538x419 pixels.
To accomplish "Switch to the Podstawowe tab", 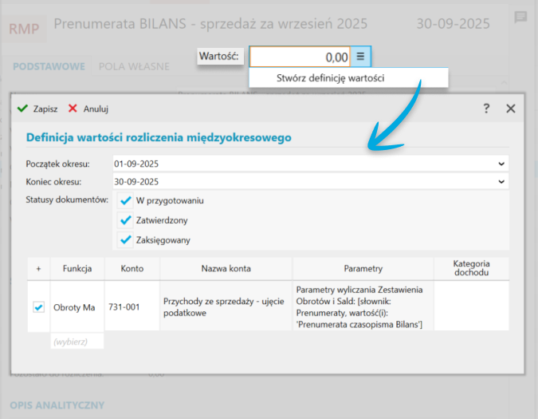I will pyautogui.click(x=49, y=66).
